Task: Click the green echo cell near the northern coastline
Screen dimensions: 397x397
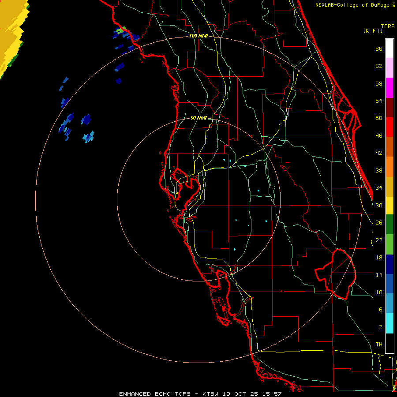Action: click(x=121, y=30)
